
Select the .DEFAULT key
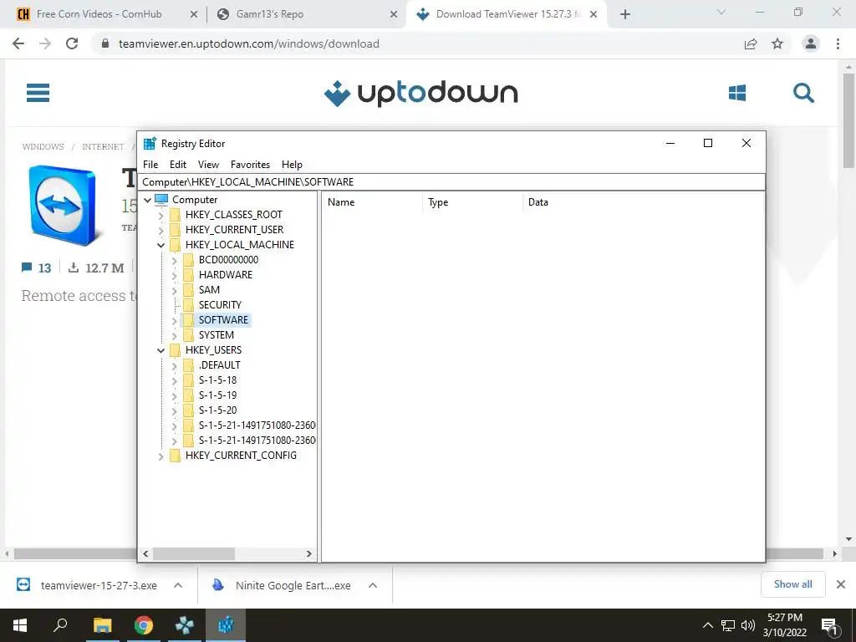[x=219, y=364]
